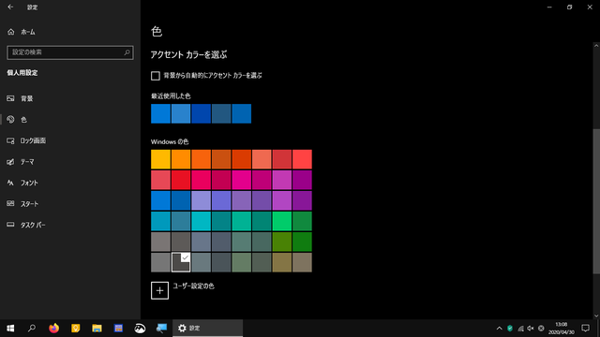Open the round white app icon on taskbar
Viewport: 600px width, 337px height.
(x=140, y=329)
